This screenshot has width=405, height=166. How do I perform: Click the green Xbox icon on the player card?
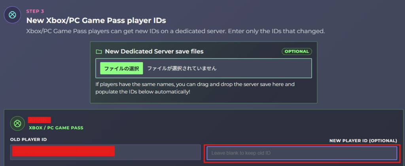[x=17, y=123]
